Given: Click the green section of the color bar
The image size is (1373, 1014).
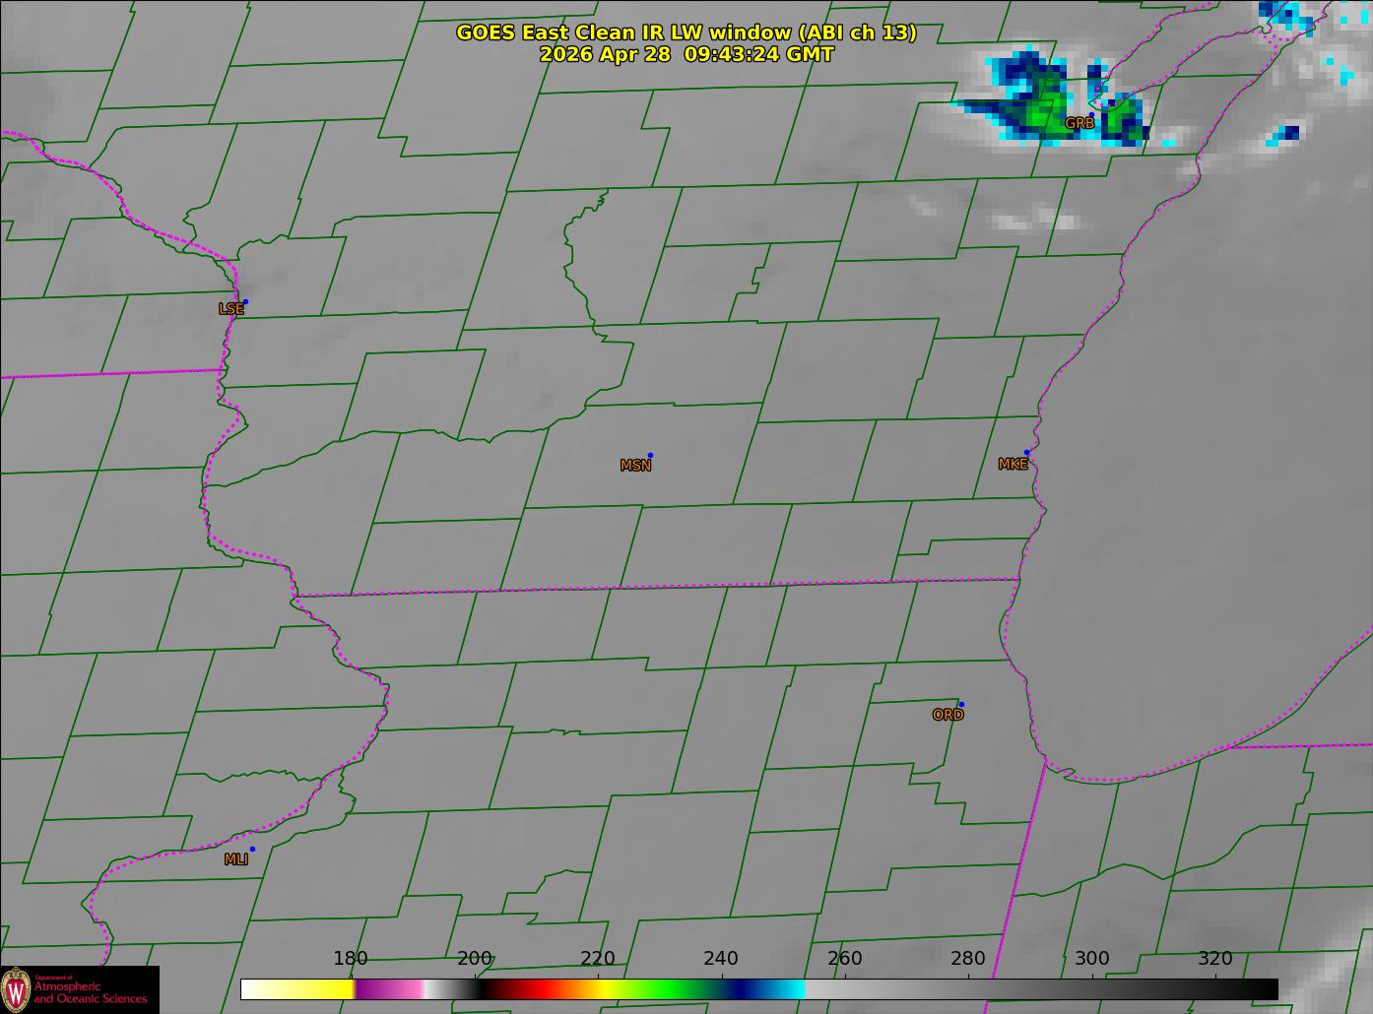Looking at the screenshot, I should click(x=660, y=988).
